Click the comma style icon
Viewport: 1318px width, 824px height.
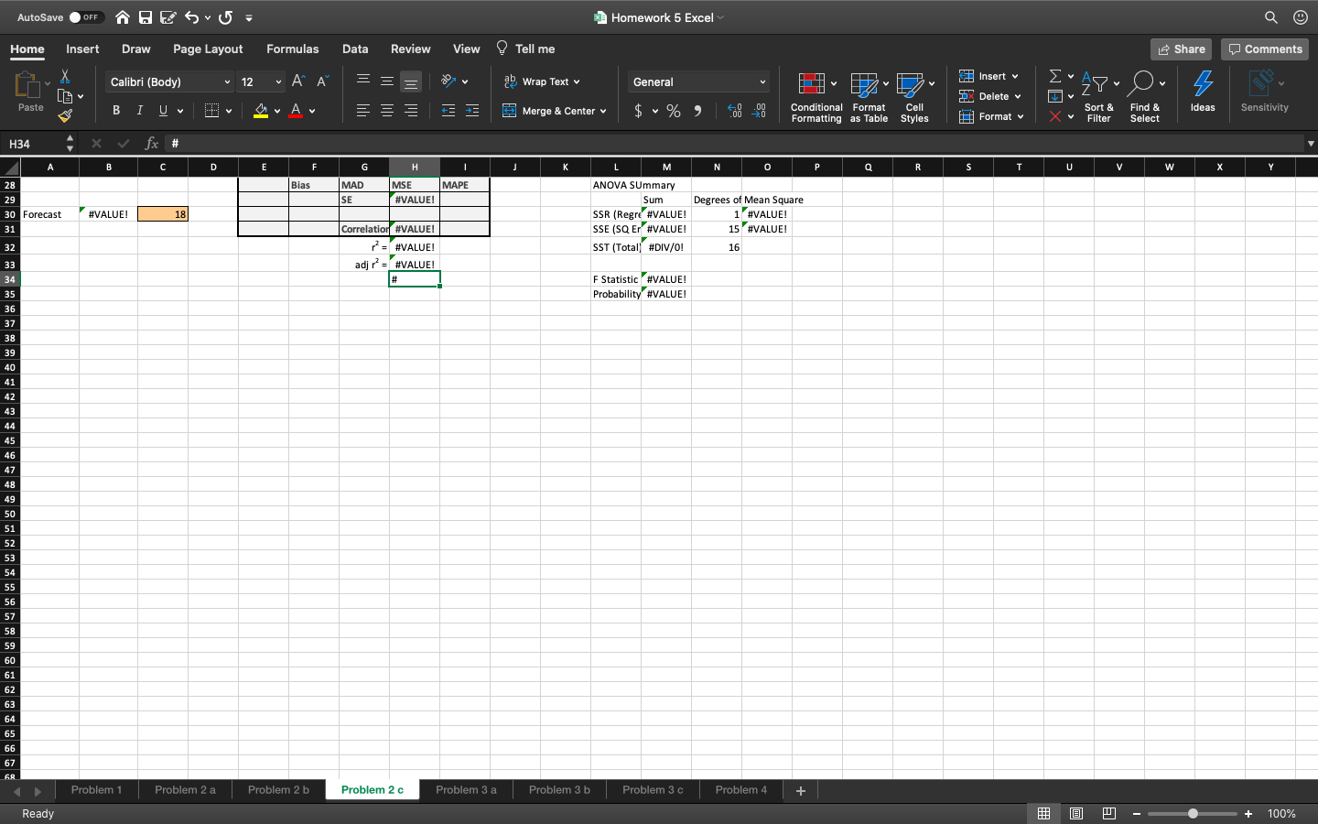[x=697, y=111]
